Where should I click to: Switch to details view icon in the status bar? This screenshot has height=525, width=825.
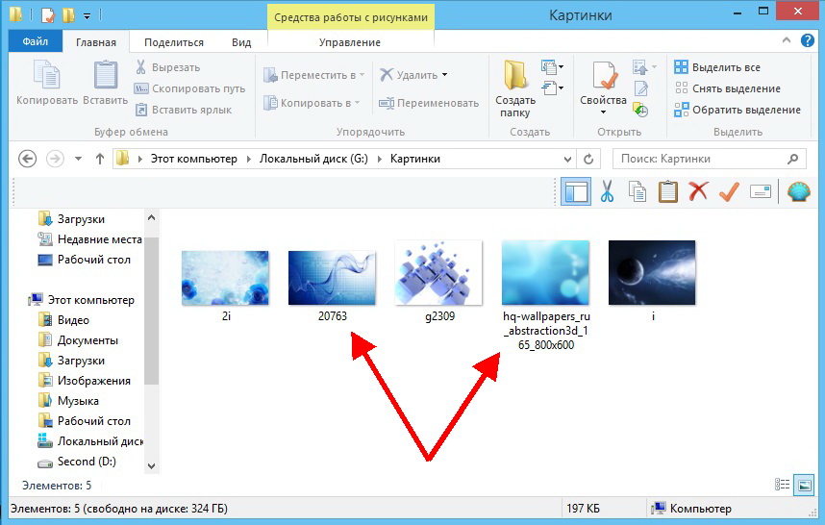point(783,485)
